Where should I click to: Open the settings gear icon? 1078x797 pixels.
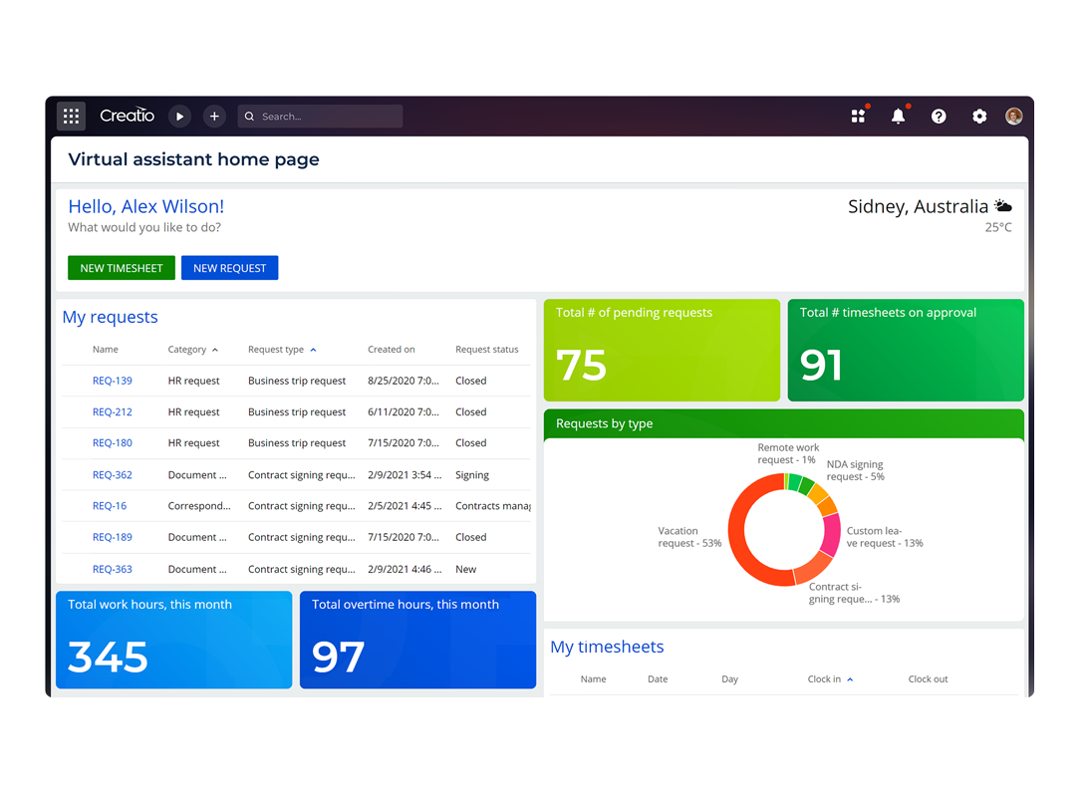point(978,116)
